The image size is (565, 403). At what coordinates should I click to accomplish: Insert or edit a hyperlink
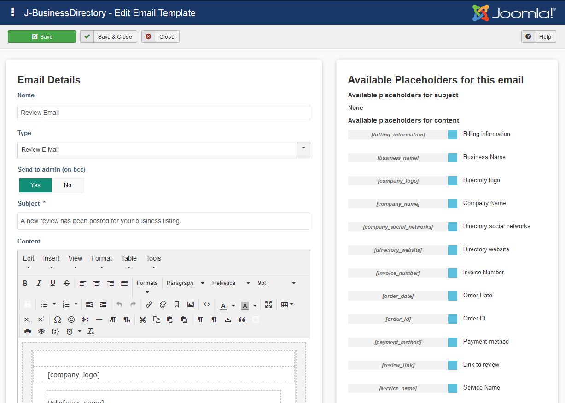tap(149, 304)
